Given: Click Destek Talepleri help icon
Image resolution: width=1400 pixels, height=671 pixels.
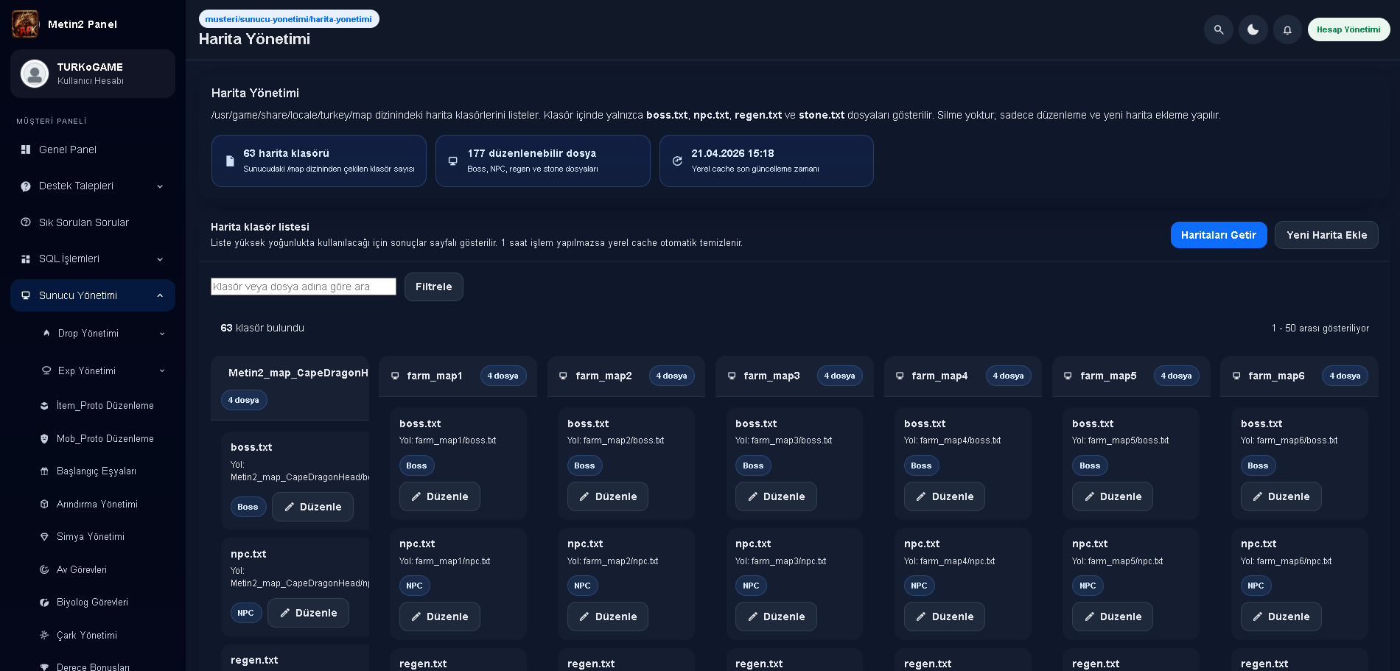Looking at the screenshot, I should (26, 186).
